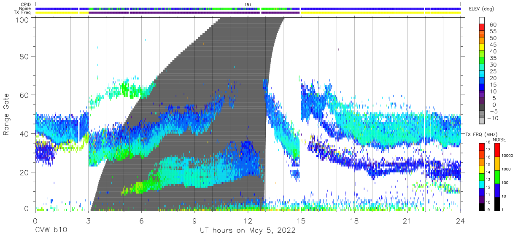Click the y-axis tick label '60'
Screen dimensions: 518x239
click(25, 95)
